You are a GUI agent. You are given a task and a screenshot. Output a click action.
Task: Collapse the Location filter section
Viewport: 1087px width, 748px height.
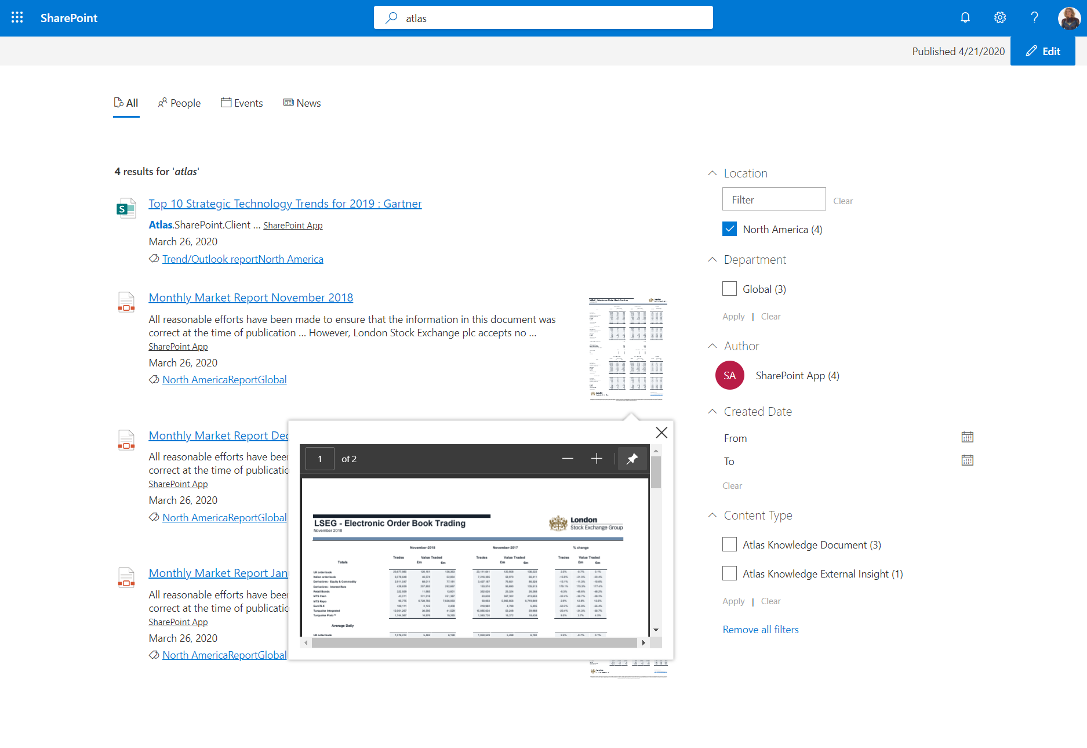pos(712,173)
